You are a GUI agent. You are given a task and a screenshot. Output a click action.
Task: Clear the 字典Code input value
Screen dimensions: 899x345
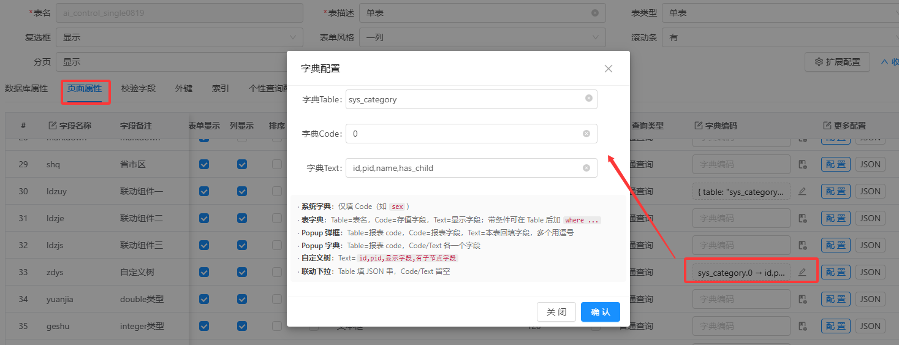[x=586, y=134]
